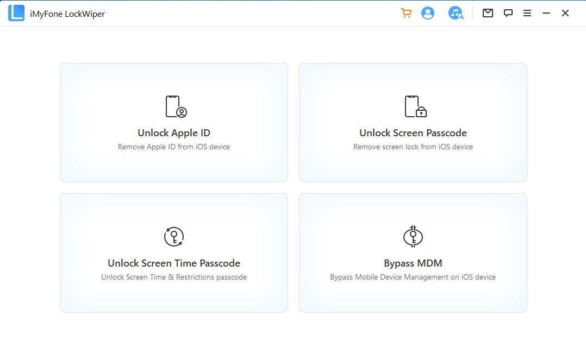Click 'Remove Apple ID from iOS device' text
This screenshot has width=586, height=348.
tap(174, 147)
